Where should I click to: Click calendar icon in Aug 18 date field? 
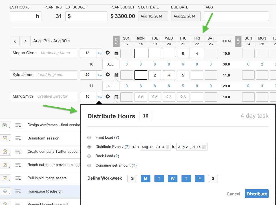coord(167,147)
